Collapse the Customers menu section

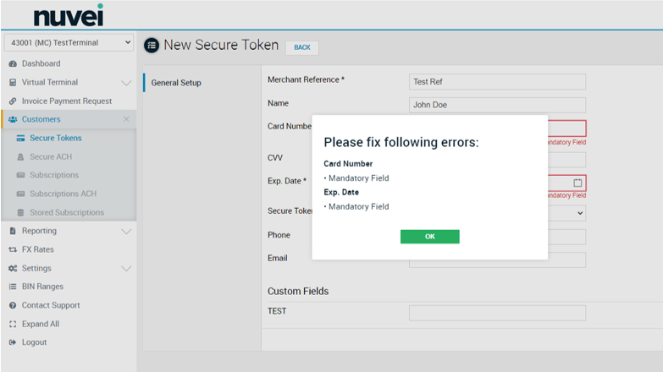click(x=126, y=120)
